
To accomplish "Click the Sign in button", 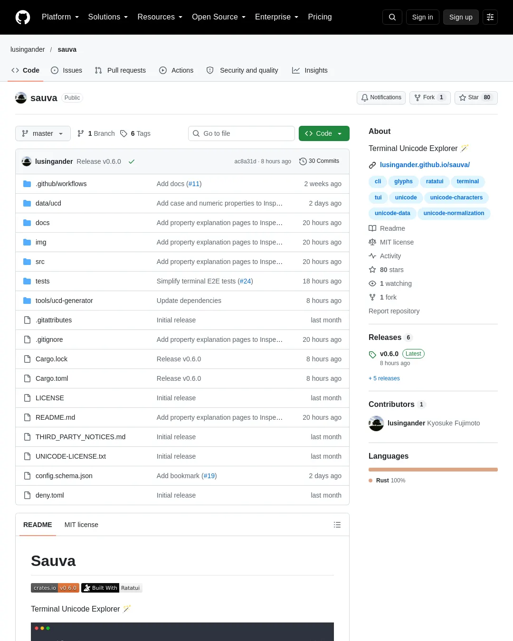I will pos(422,17).
